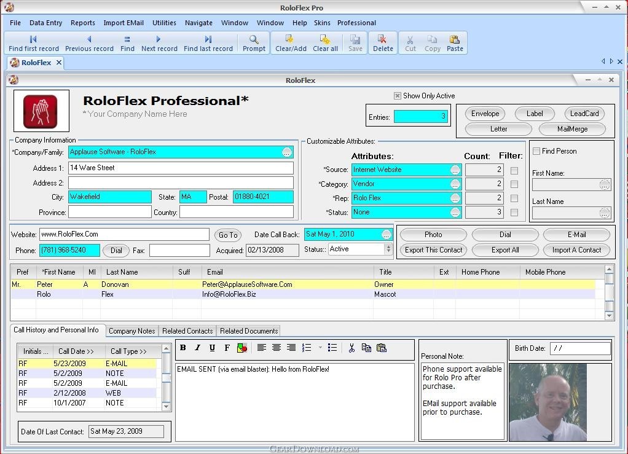Viewport: 628px width, 454px height.
Task: Open Last Name lookup in Find Person
Action: point(605,213)
